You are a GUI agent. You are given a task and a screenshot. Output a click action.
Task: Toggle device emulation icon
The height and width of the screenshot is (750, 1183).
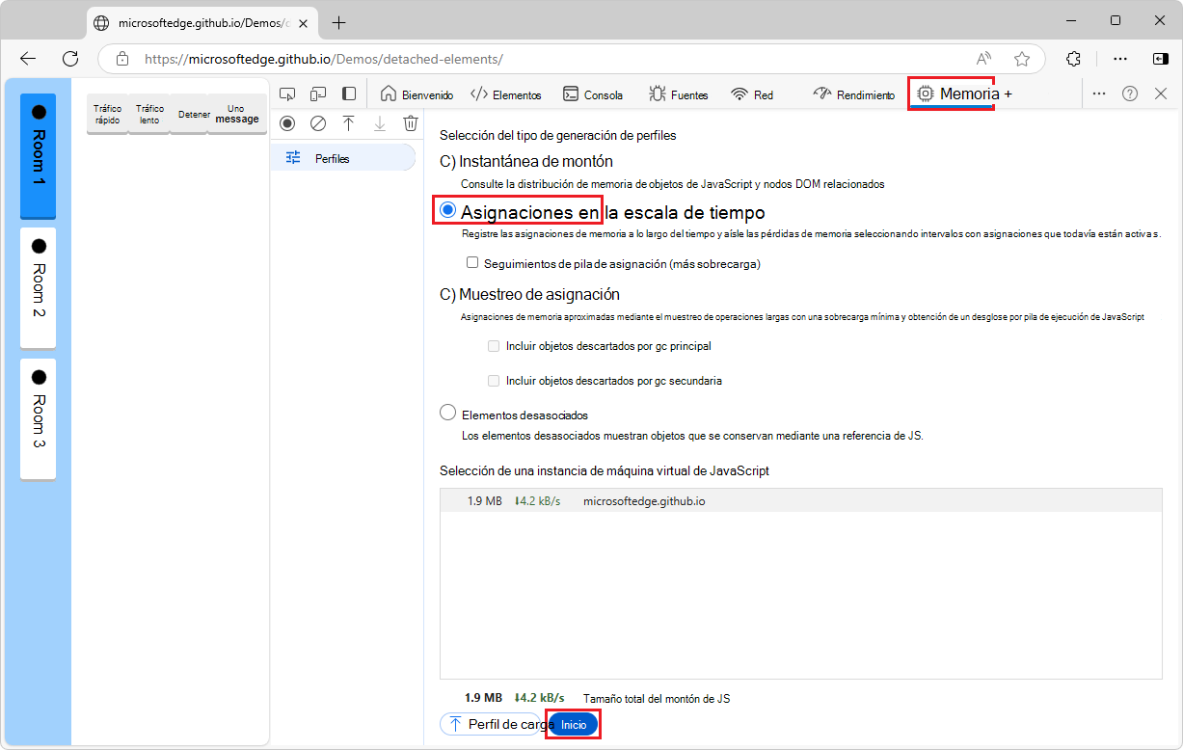(x=318, y=94)
